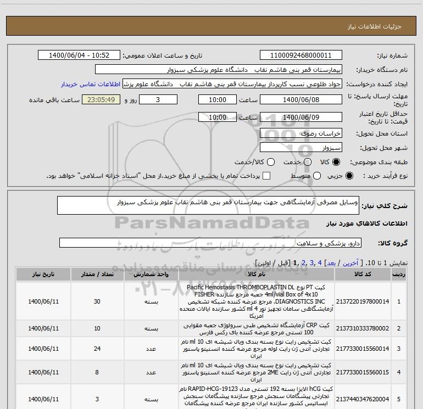Click item code 2177330015560015
423x409 pixels.
coord(363,372)
